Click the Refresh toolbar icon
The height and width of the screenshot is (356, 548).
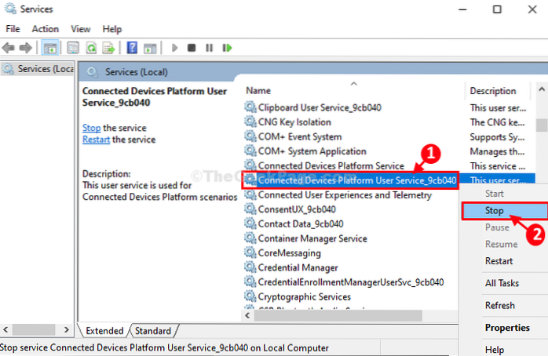pos(91,48)
